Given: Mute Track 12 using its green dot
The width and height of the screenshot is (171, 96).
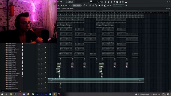Looking at the screenshot, I should coord(46,72).
